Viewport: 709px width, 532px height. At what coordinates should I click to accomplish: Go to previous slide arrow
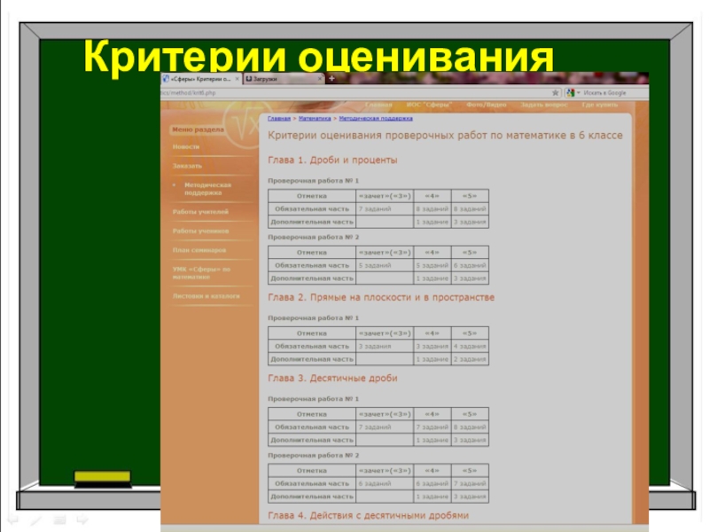(x=12, y=520)
